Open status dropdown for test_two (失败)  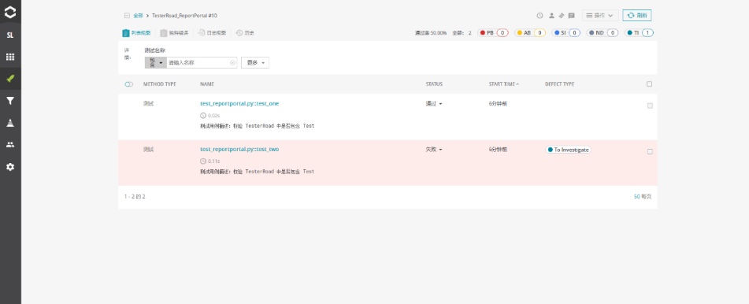[x=434, y=150]
